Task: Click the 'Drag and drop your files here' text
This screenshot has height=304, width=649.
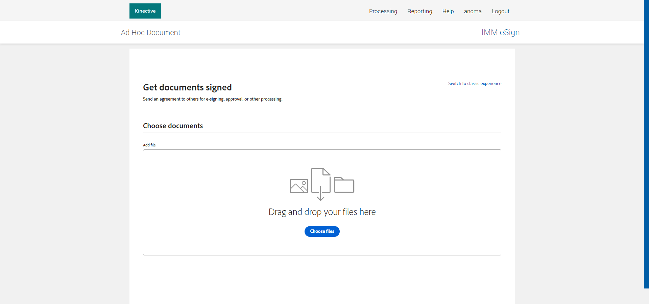Action: (322, 212)
